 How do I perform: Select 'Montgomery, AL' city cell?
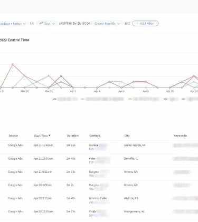click(x=134, y=211)
